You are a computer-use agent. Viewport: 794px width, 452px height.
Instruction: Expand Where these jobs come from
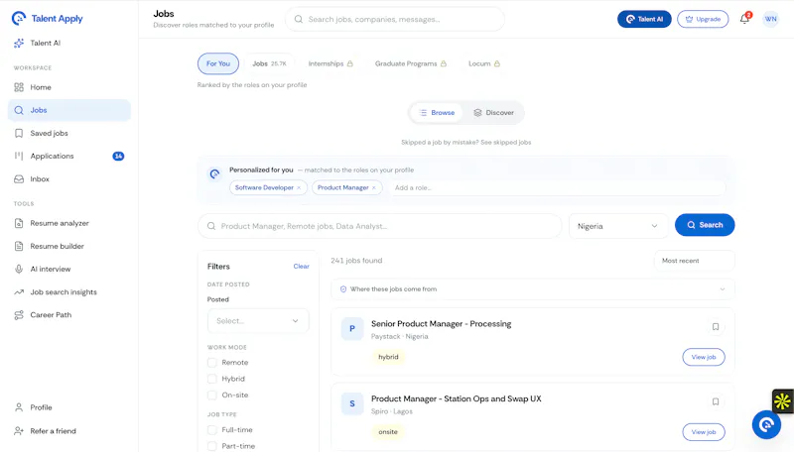533,289
